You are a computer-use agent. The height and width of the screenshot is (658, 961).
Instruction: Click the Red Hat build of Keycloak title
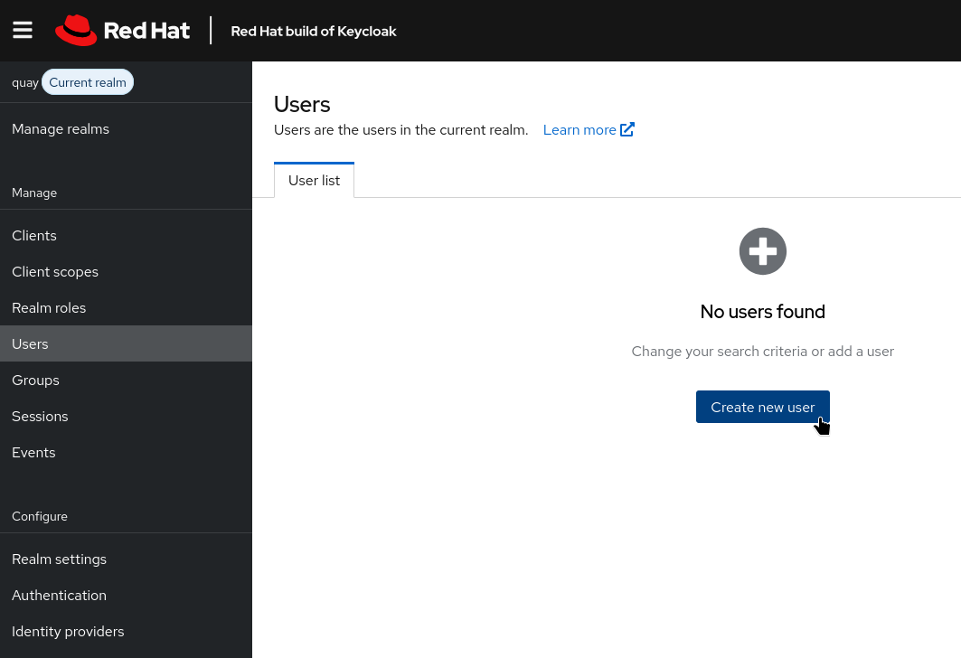tap(314, 31)
